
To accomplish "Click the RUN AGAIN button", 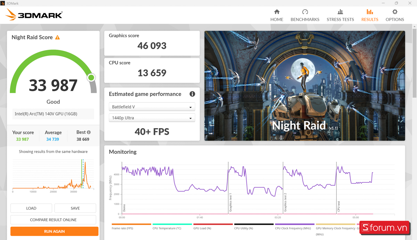I will [54, 231].
